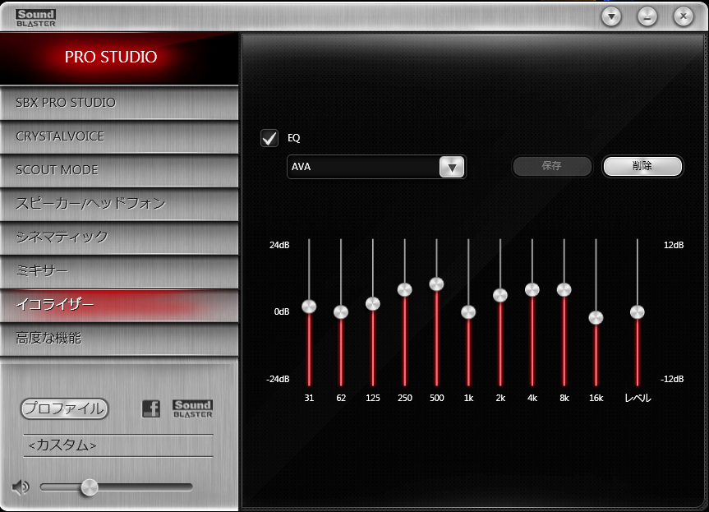Mute audio via the speaker volume icon
This screenshot has height=512, width=709.
tap(21, 487)
